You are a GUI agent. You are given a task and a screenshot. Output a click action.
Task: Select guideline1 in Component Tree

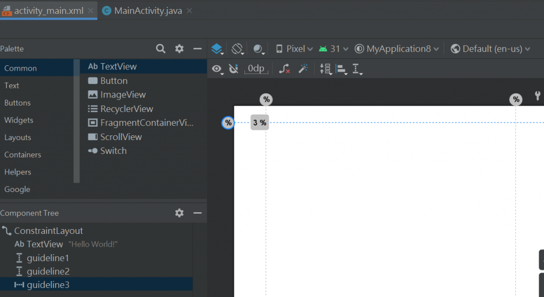(x=96, y=258)
